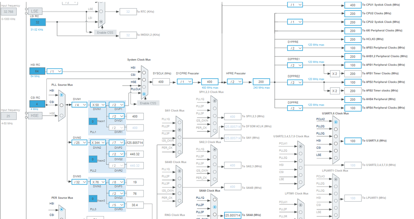Viewport: 414px width, 219px height.
Task: Expand the HPRE Prescaler /2 dropdown
Action: coord(235,82)
